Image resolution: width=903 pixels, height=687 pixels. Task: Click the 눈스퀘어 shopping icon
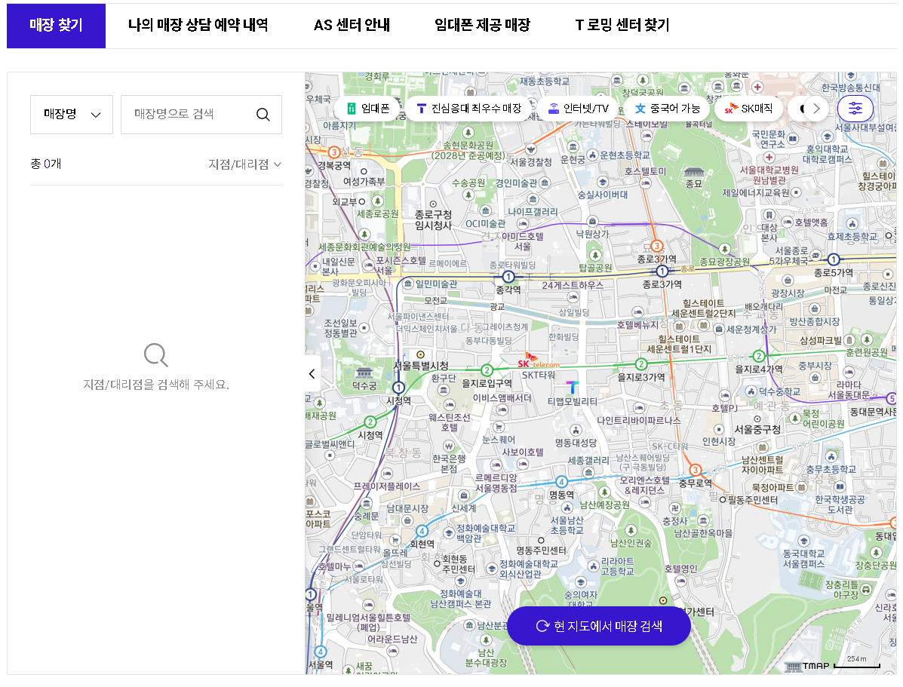coord(499,427)
